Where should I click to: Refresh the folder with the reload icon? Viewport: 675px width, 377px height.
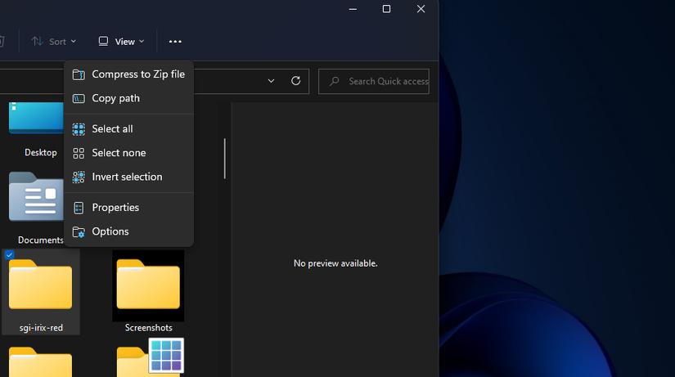(295, 81)
